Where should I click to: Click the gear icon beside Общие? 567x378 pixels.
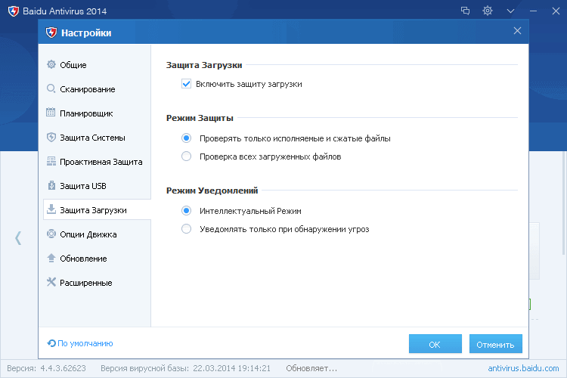tap(51, 64)
